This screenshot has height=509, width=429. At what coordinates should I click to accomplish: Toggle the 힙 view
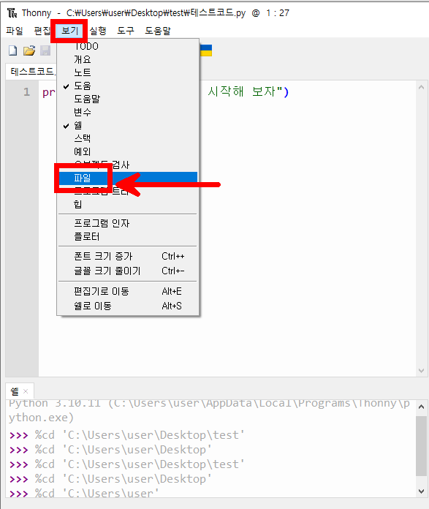coord(128,205)
